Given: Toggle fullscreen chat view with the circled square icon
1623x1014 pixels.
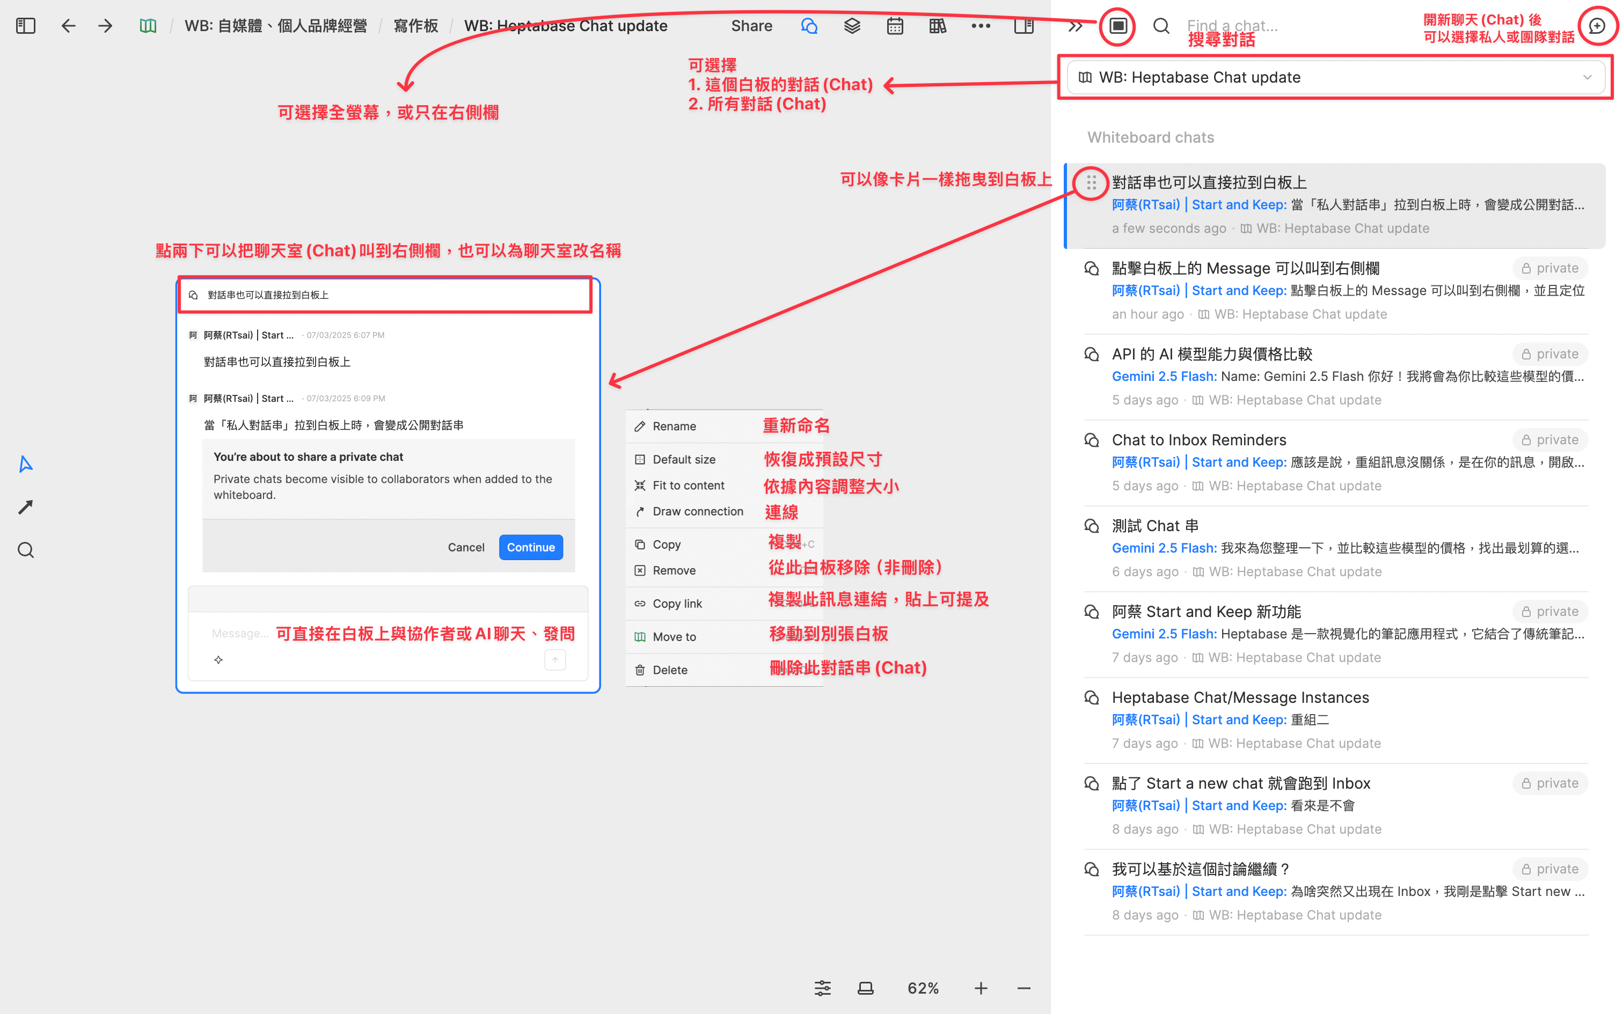Looking at the screenshot, I should (x=1116, y=26).
